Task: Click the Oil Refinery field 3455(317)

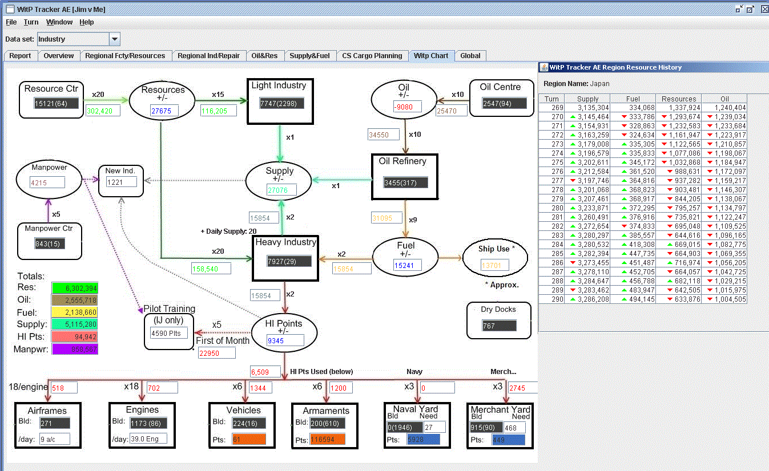Action: click(x=405, y=182)
